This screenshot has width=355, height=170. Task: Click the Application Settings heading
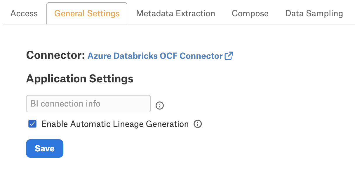[x=80, y=79]
